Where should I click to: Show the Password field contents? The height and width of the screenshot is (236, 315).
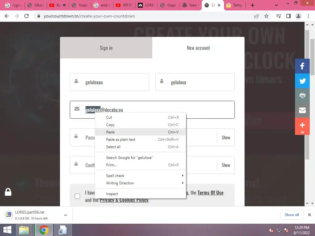(226, 137)
